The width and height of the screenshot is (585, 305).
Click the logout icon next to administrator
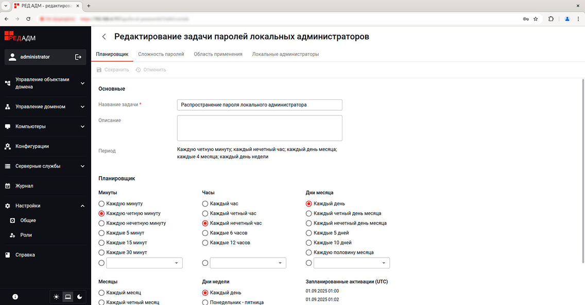click(78, 57)
